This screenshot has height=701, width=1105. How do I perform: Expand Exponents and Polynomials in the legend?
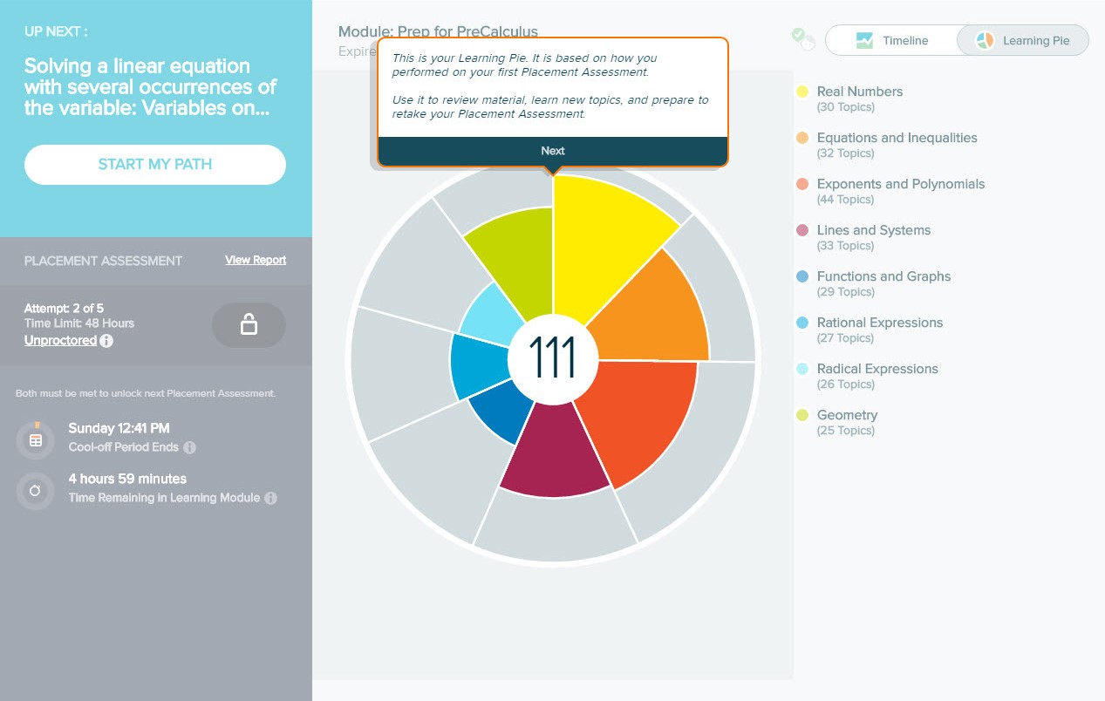coord(900,184)
